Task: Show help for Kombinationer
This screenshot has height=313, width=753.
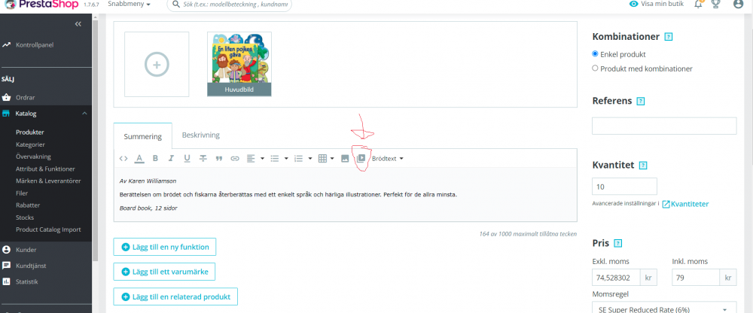Action: click(668, 36)
